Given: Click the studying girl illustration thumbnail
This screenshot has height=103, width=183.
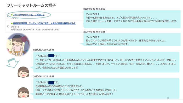Looking at the screenshot, I should (18, 45).
